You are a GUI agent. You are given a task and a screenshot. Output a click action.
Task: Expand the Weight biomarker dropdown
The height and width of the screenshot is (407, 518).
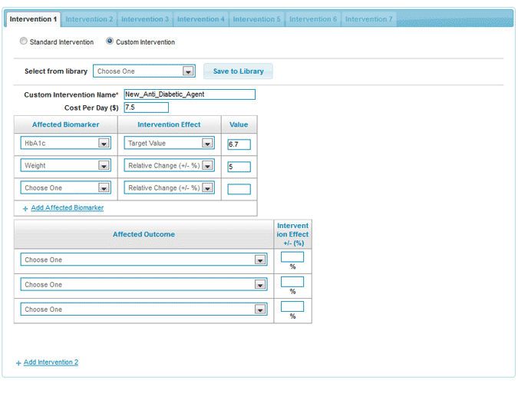pos(66,166)
